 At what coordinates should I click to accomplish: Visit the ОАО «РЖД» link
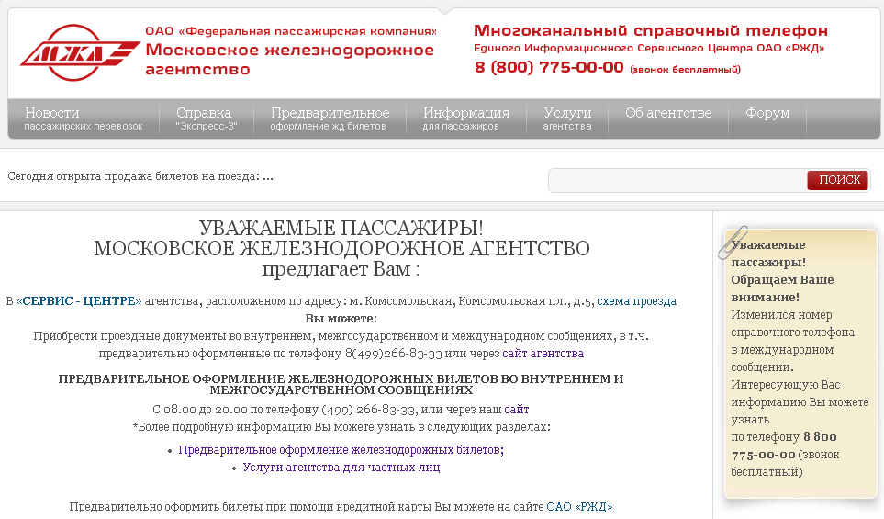click(x=579, y=507)
